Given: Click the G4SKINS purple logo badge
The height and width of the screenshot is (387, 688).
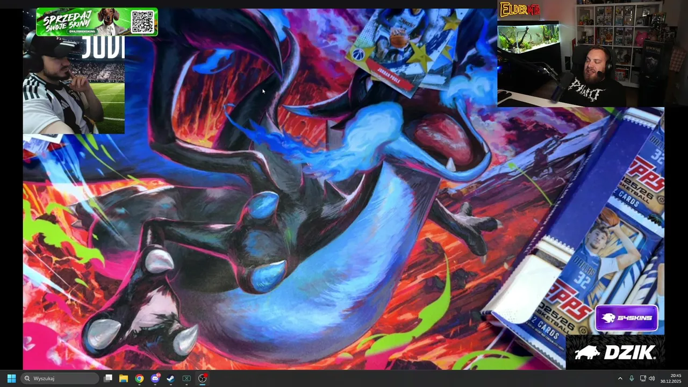Looking at the screenshot, I should coord(627,318).
